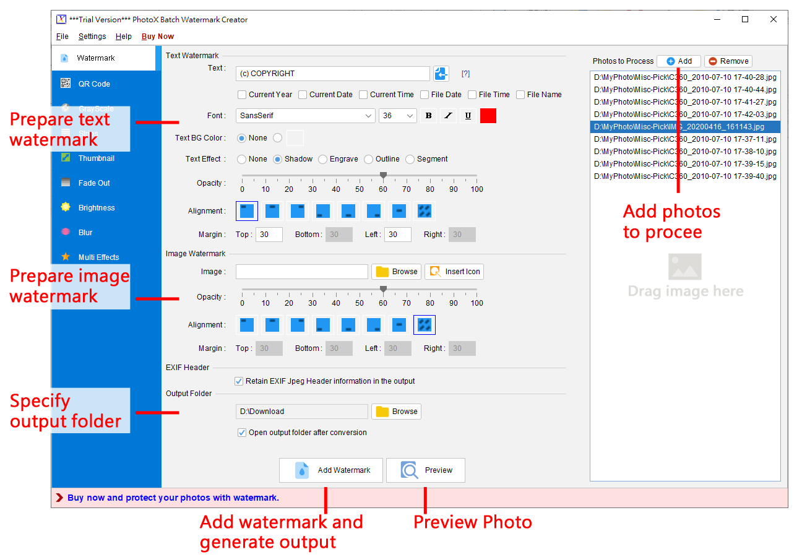The width and height of the screenshot is (802, 557).
Task: Tick the File Name checkbox
Action: point(520,95)
